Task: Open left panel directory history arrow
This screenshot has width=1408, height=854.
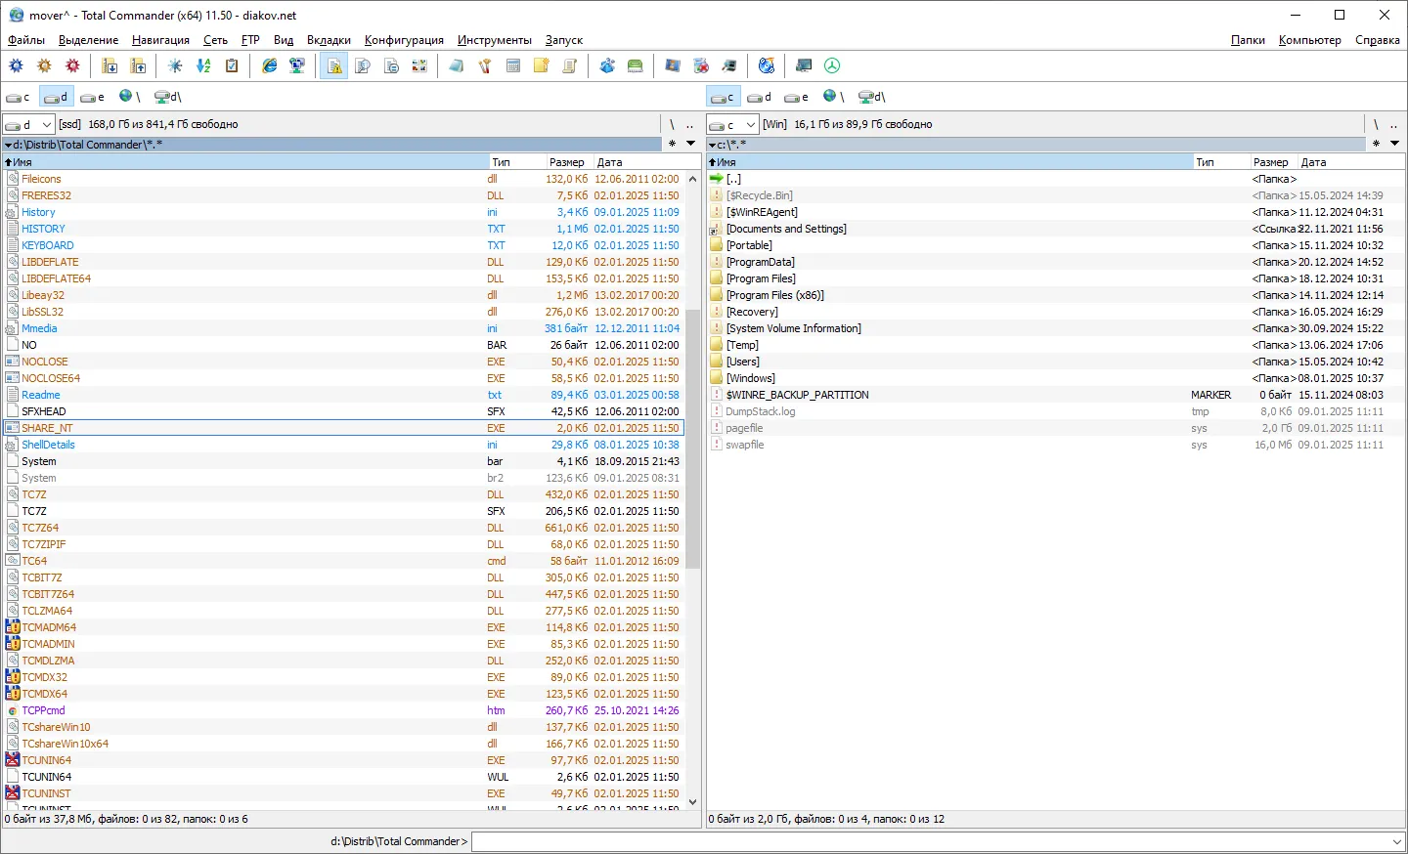Action: pyautogui.click(x=690, y=144)
